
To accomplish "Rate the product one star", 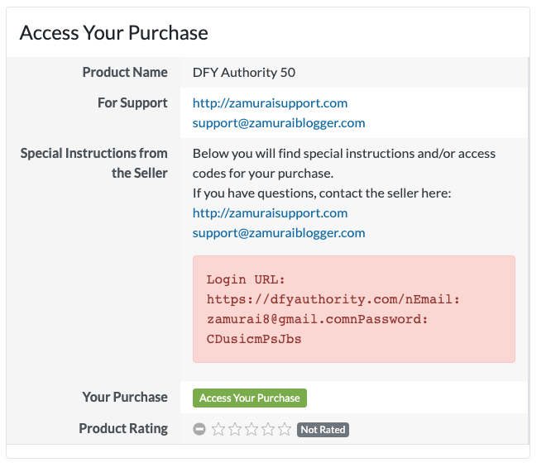I will 219,429.
